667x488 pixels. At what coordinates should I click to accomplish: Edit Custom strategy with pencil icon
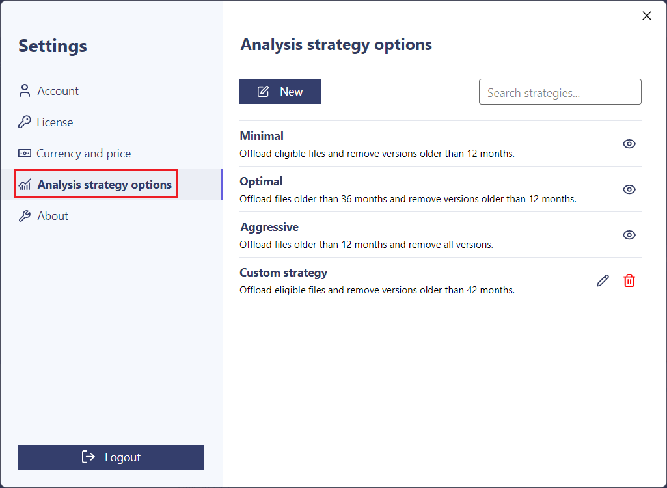603,280
